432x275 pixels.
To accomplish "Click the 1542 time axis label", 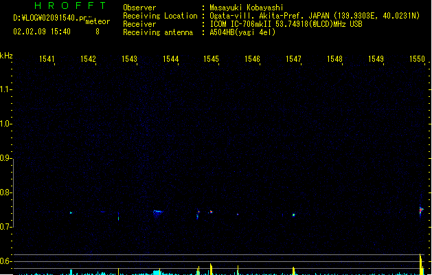I will (88, 58).
